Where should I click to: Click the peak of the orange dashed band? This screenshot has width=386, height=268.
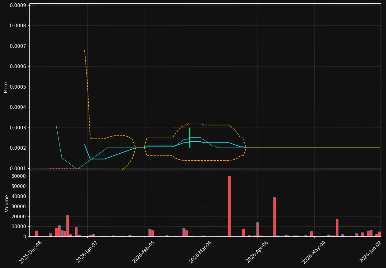click(x=85, y=50)
